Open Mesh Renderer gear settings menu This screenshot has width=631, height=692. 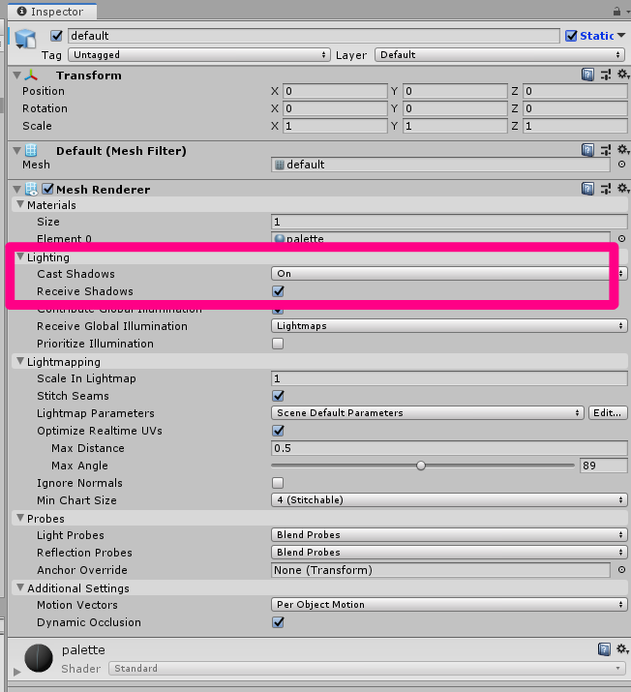click(622, 189)
